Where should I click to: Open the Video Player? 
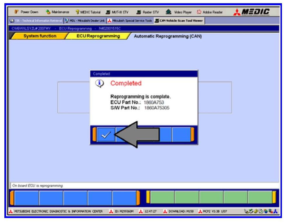click(x=178, y=12)
